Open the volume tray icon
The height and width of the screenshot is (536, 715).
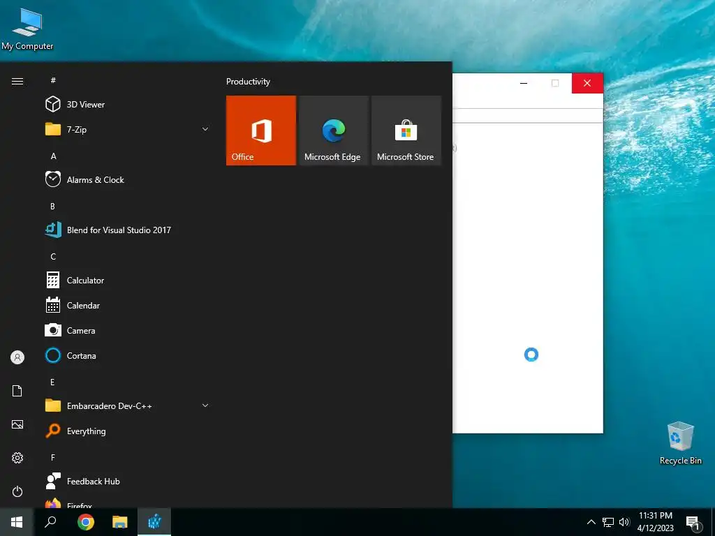[624, 522]
